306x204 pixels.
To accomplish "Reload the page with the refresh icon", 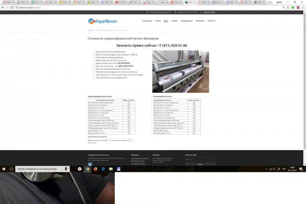I will coord(12,7).
